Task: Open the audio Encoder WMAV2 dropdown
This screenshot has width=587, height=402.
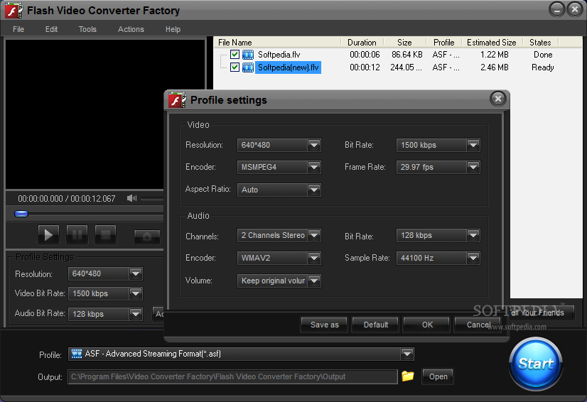Action: [x=314, y=258]
